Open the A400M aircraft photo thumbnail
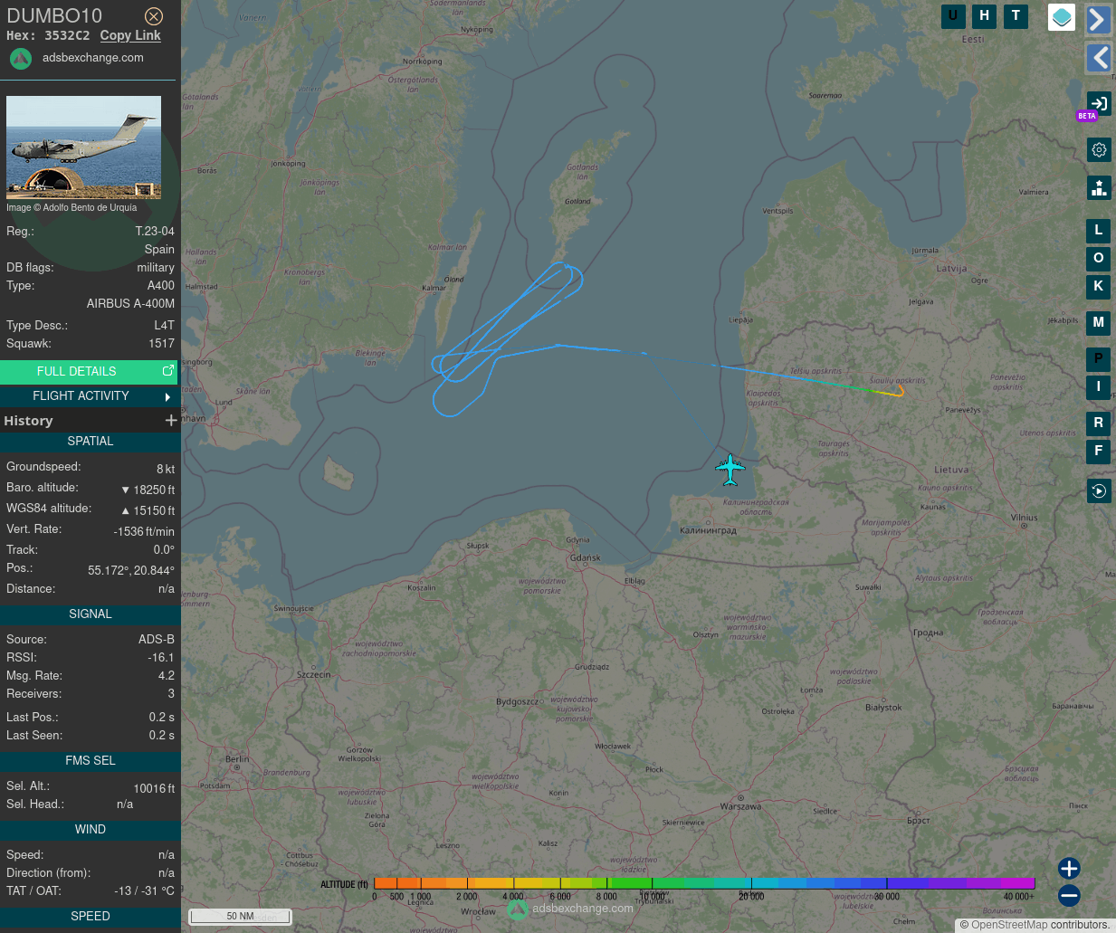Image resolution: width=1116 pixels, height=933 pixels. (83, 148)
